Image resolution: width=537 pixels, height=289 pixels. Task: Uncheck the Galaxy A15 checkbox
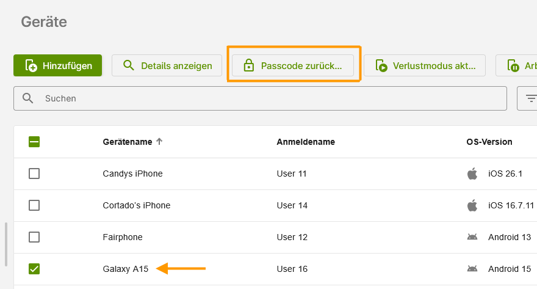coord(34,269)
